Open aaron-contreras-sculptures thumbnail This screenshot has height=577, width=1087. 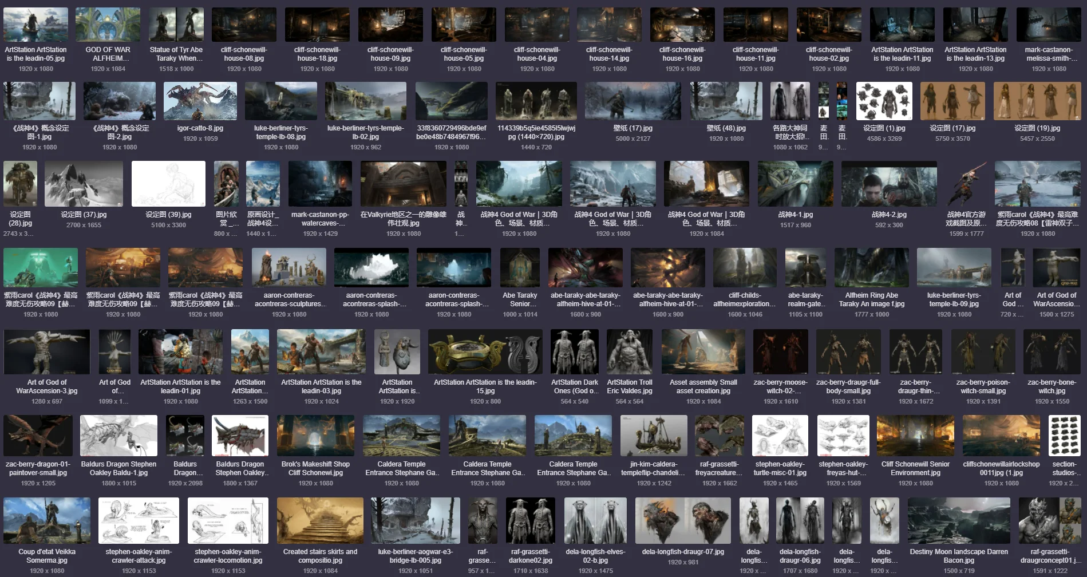289,267
